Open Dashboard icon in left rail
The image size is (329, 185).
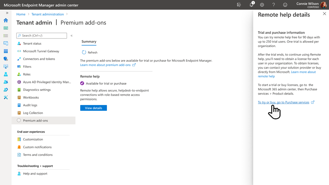[6, 28]
